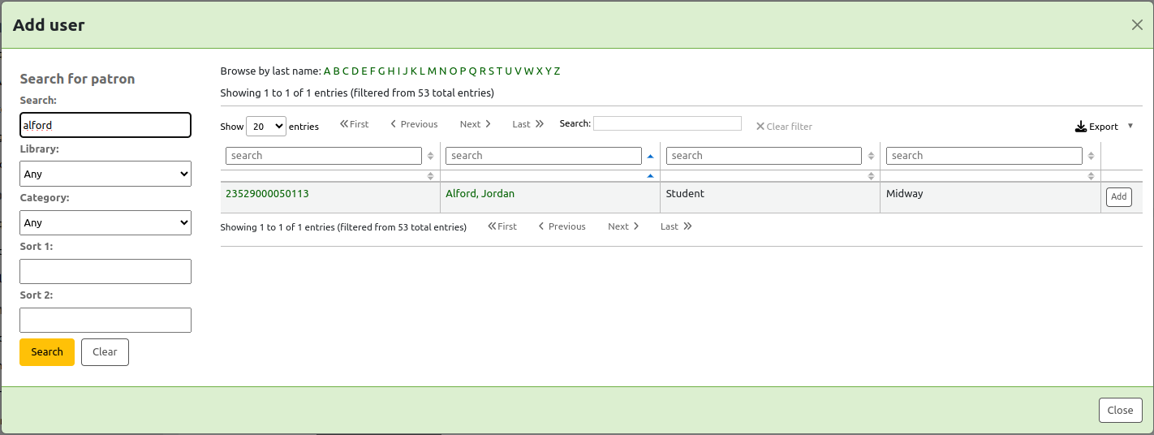
Task: Open the Library dropdown
Action: click(x=105, y=174)
